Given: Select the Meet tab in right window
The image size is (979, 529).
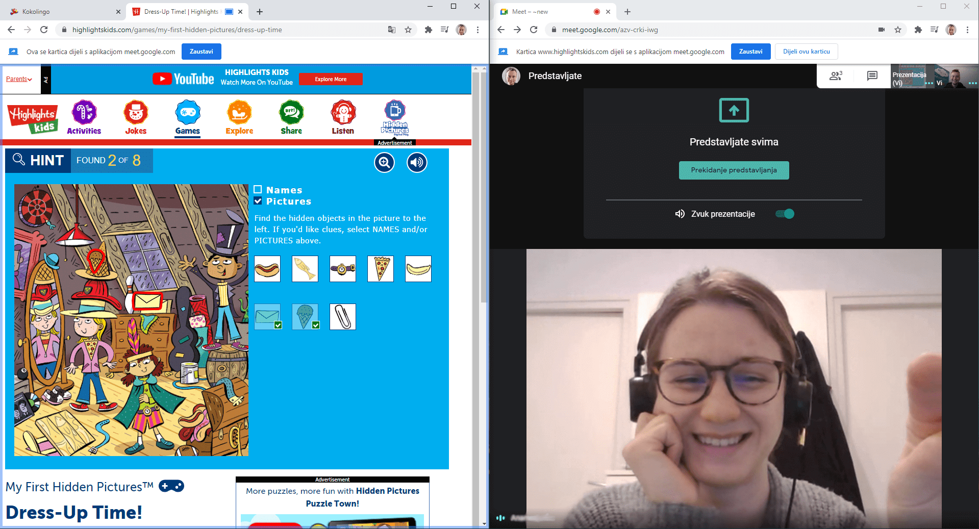Looking at the screenshot, I should pos(555,11).
